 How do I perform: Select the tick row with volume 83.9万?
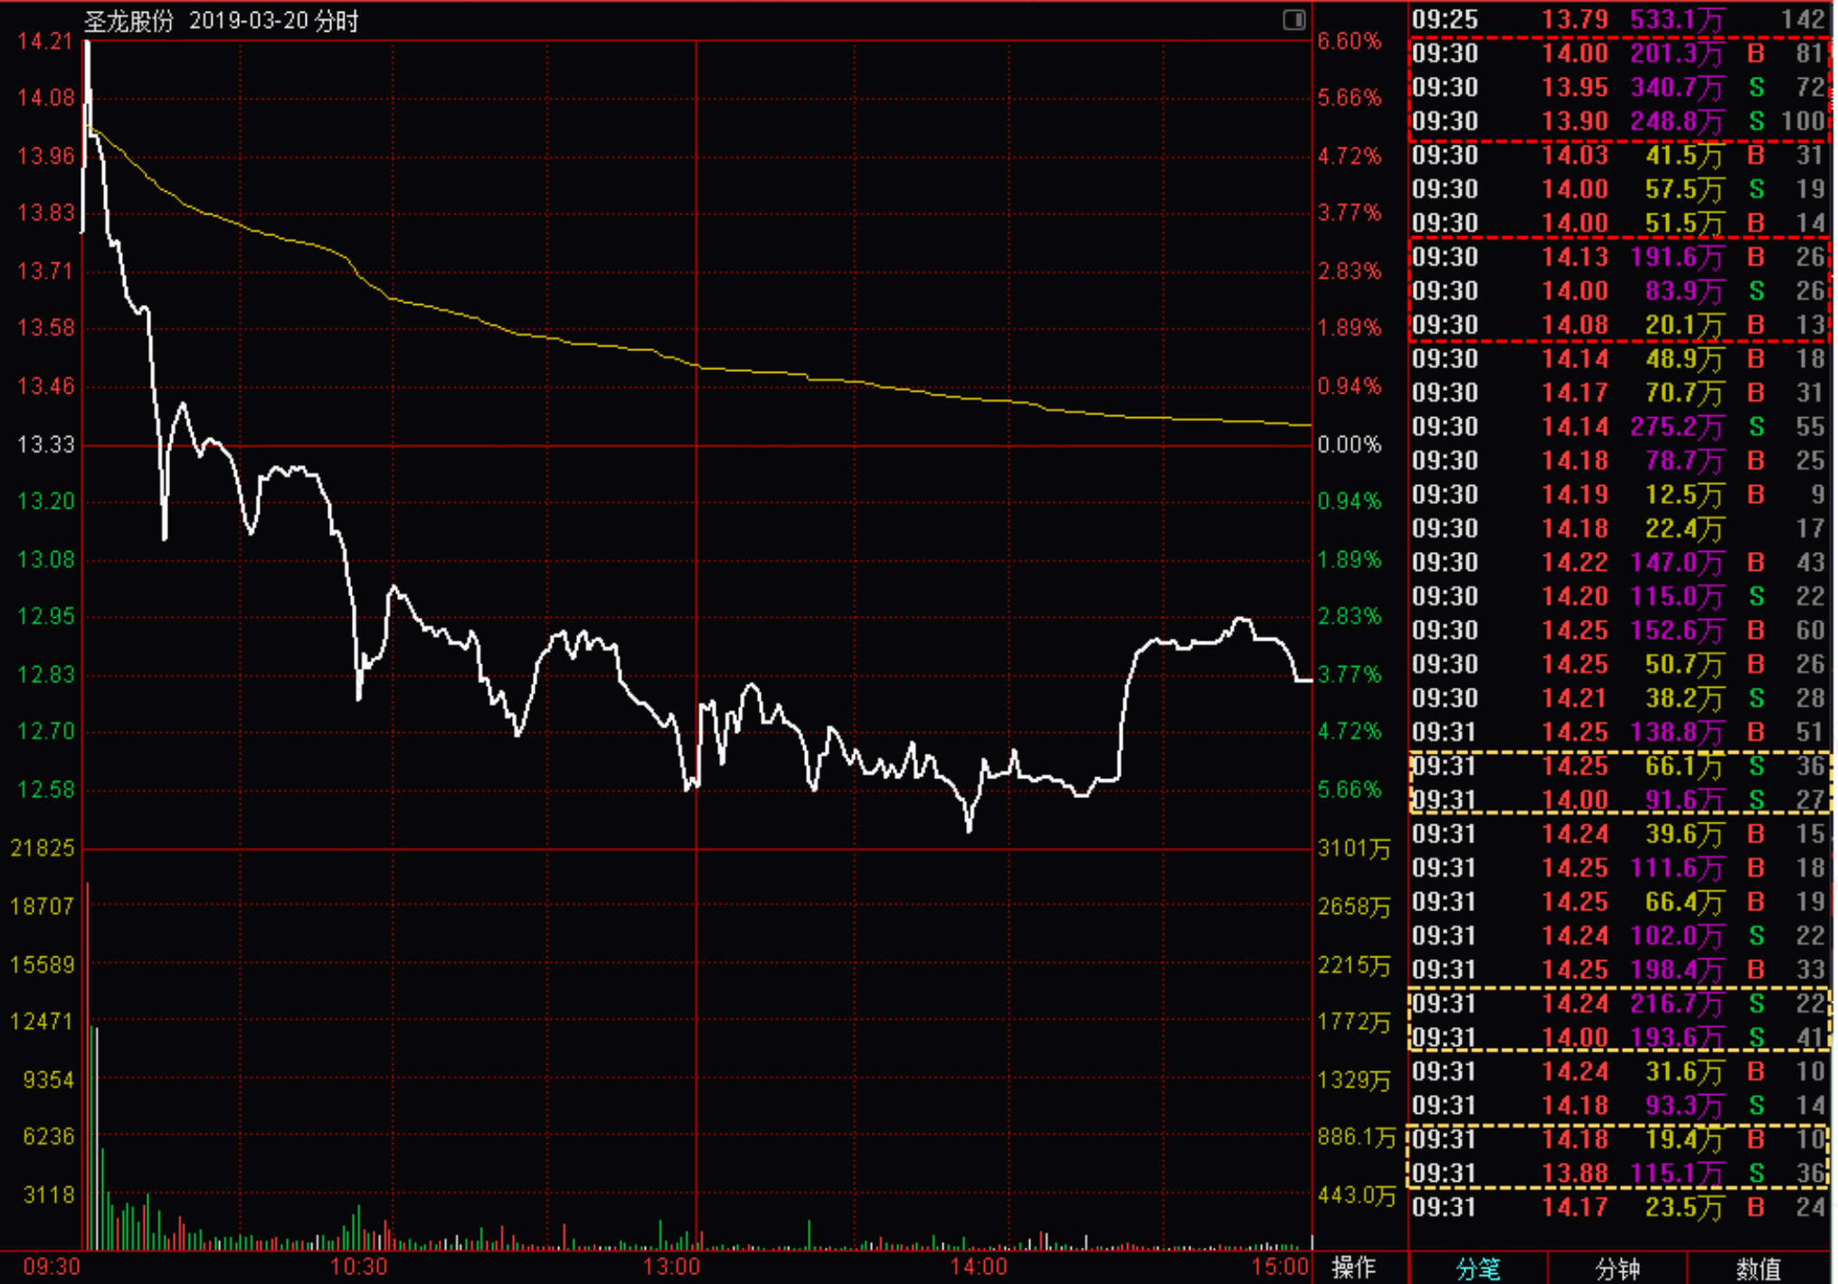(1619, 291)
